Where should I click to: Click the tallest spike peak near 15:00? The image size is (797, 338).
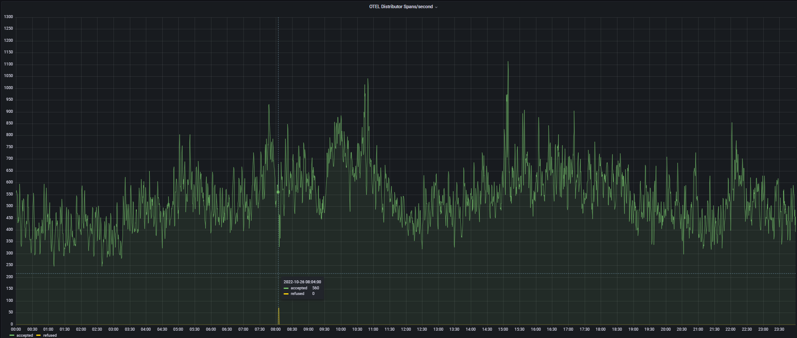[508, 62]
